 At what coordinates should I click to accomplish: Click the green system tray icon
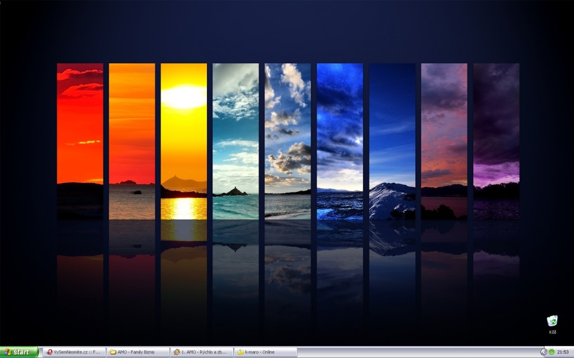coord(552,352)
